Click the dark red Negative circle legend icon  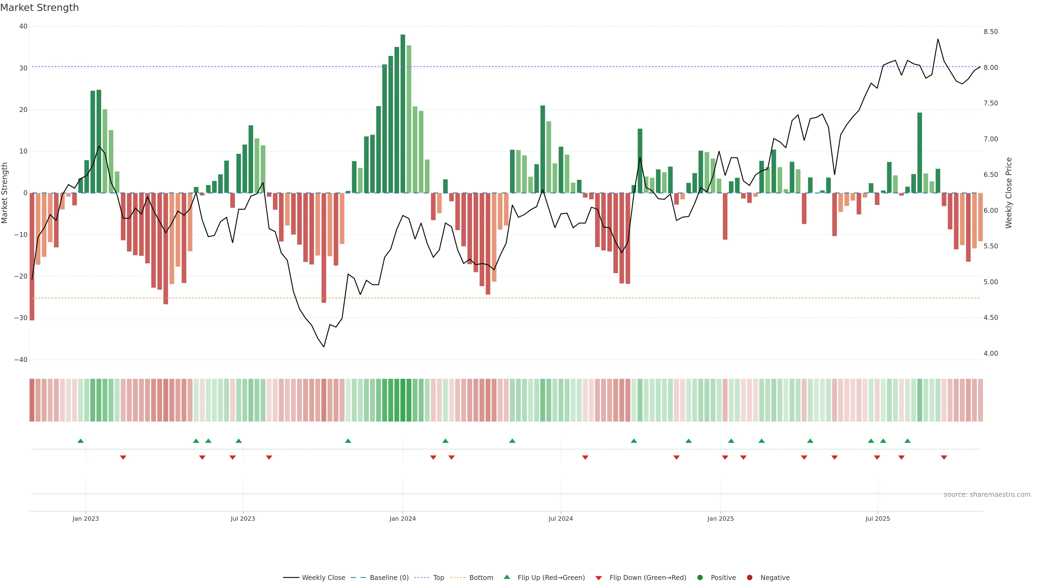(749, 578)
